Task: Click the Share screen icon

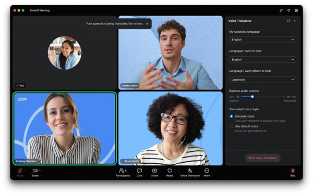Action: point(154,172)
